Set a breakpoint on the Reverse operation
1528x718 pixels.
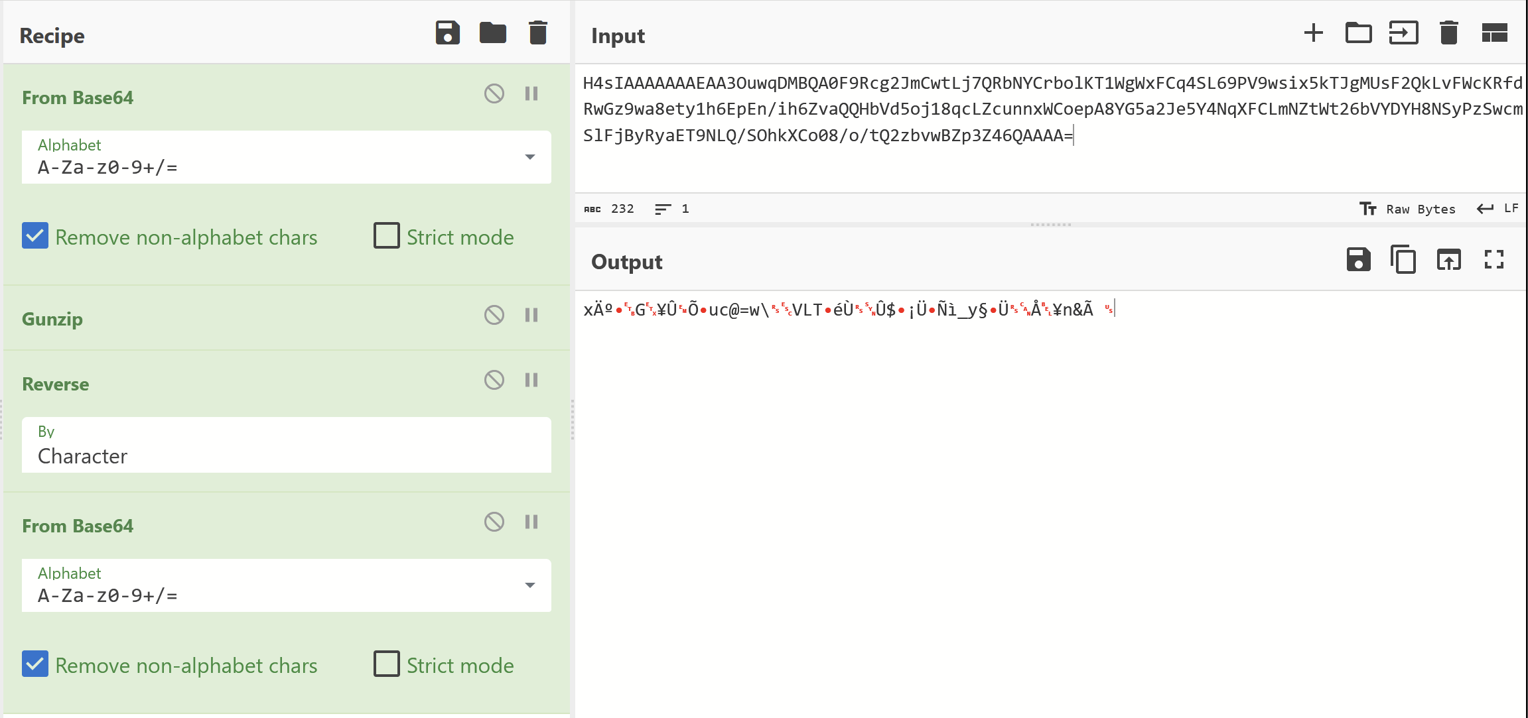coord(531,380)
